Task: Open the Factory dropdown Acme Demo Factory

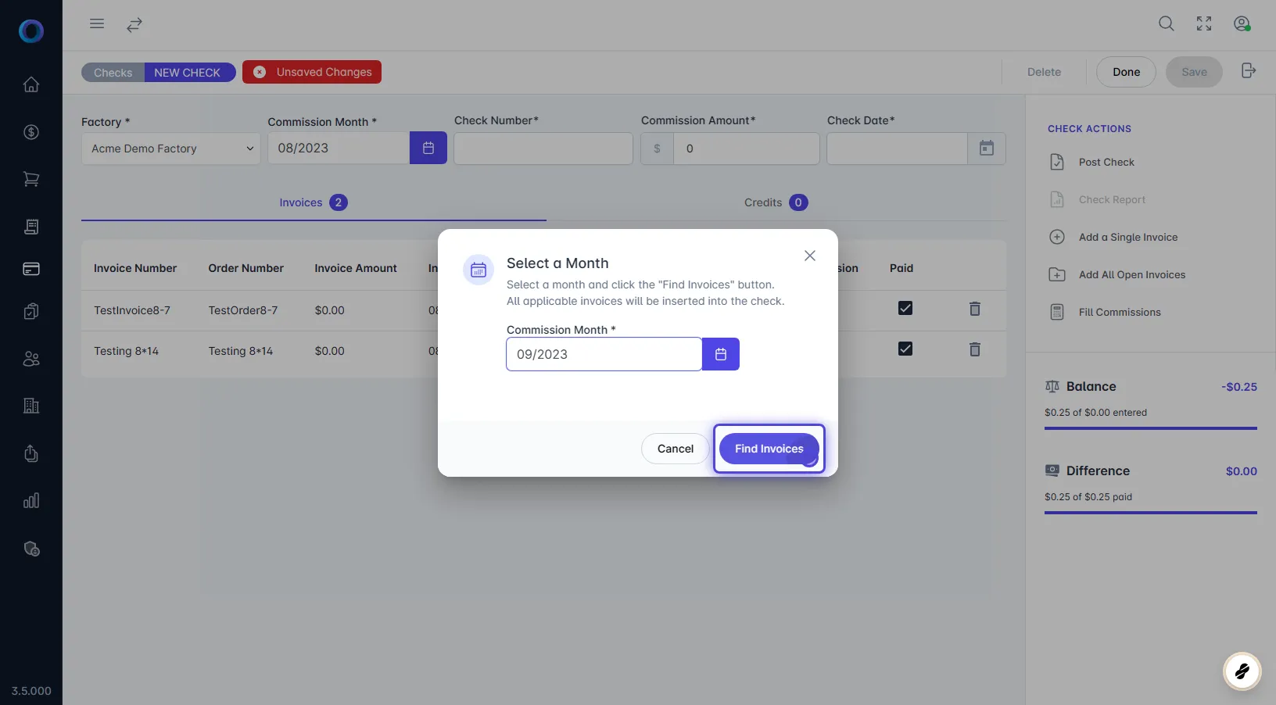Action: pos(170,149)
